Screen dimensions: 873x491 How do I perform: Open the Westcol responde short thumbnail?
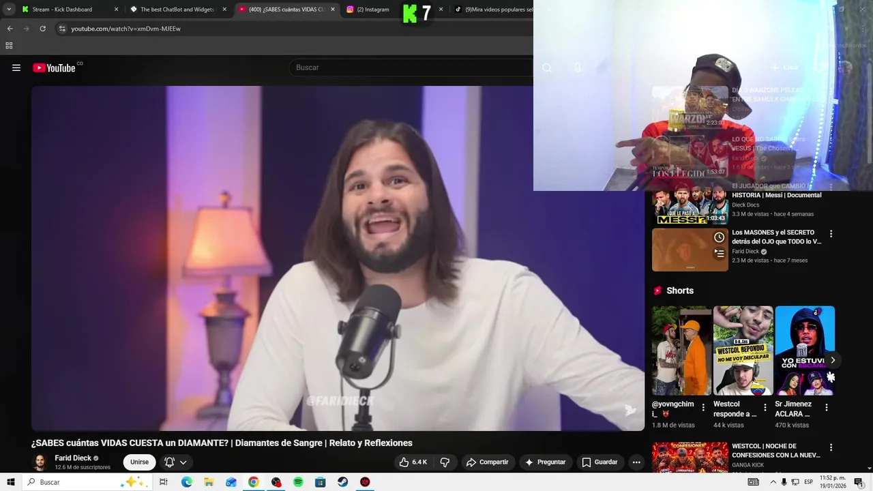coord(743,351)
